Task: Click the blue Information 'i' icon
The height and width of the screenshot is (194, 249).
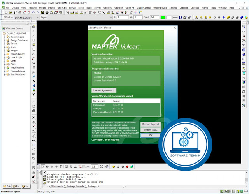Action: 180,18
